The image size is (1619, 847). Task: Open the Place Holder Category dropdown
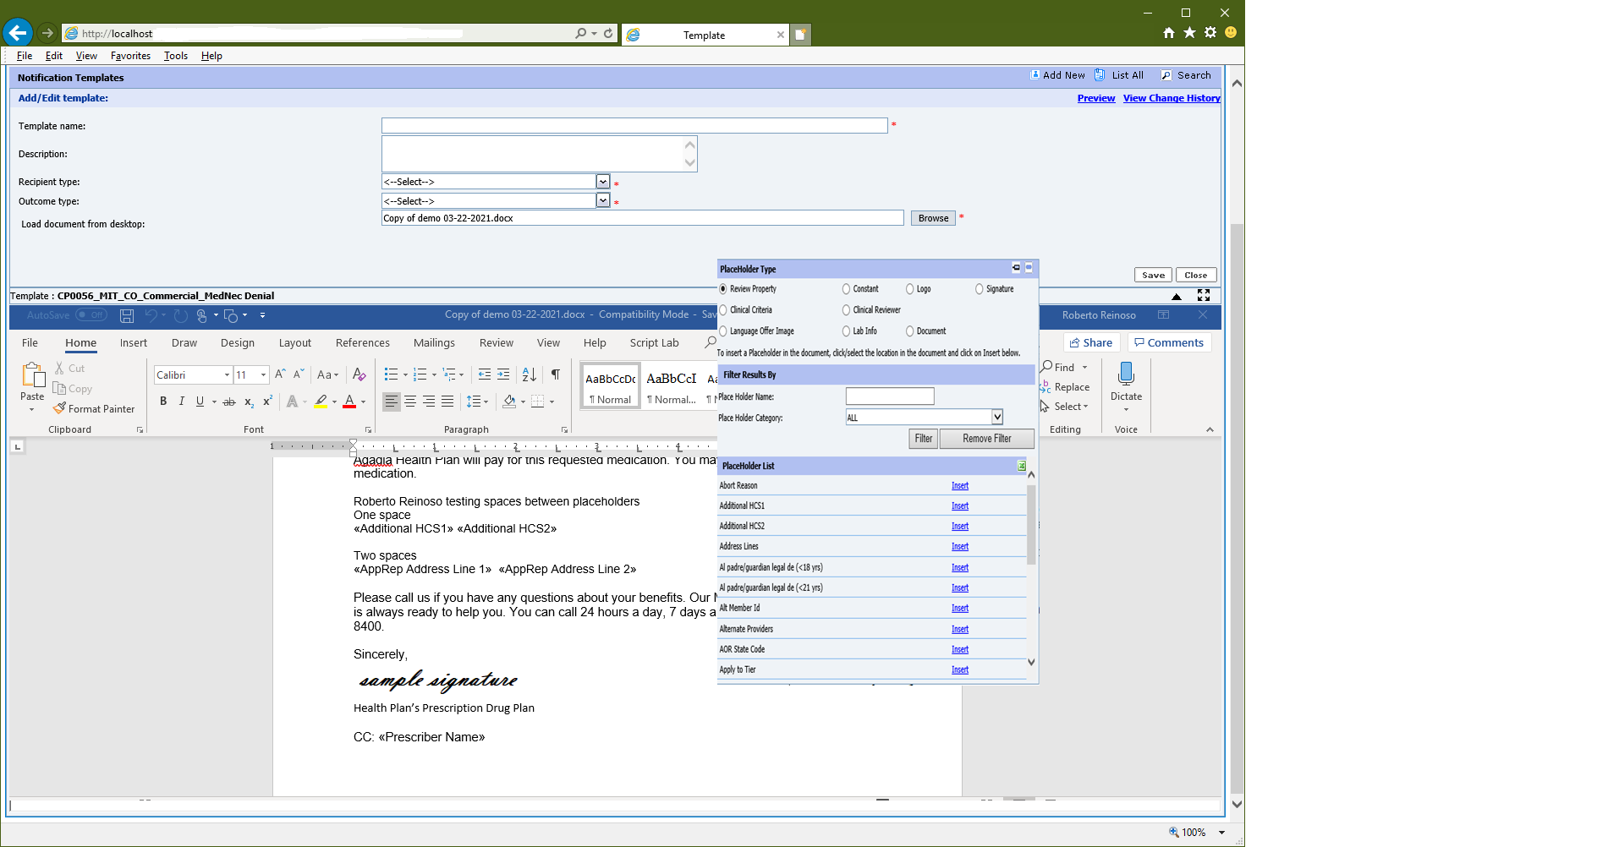coord(996,417)
